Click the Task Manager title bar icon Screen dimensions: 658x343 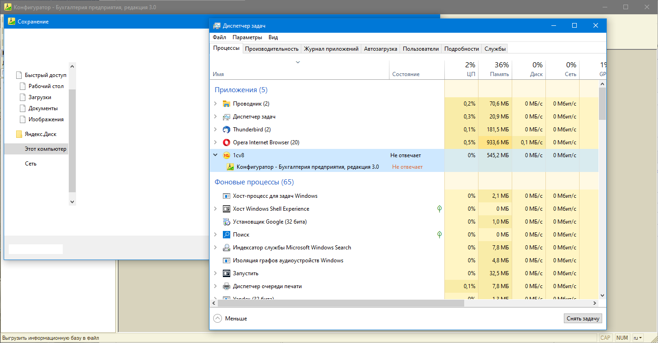[217, 26]
